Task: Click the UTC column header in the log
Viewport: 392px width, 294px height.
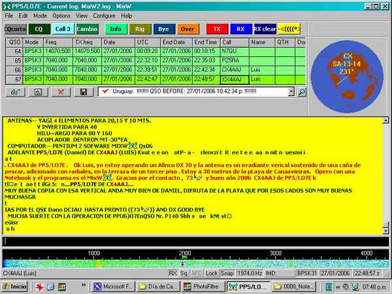Action: tap(147, 42)
